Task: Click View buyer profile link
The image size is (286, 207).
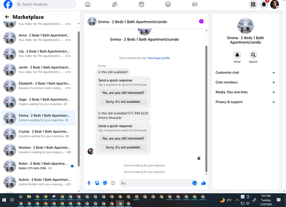Action: point(158,58)
